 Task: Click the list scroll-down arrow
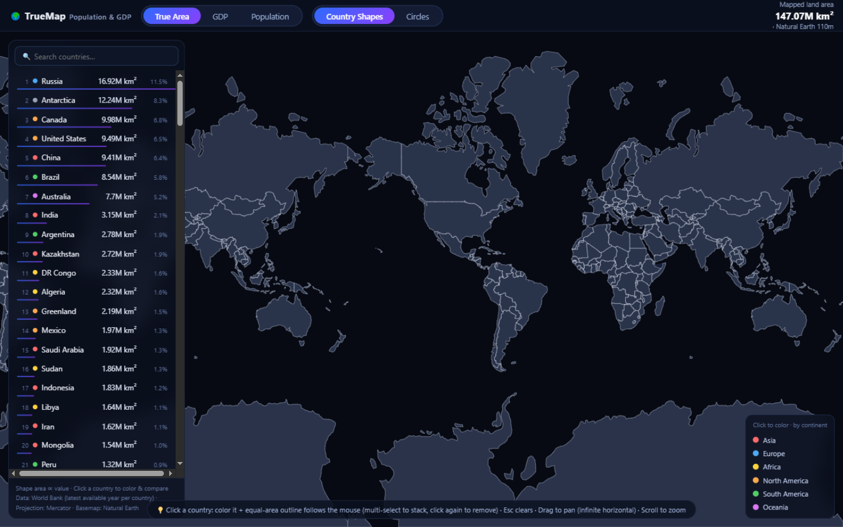[180, 463]
